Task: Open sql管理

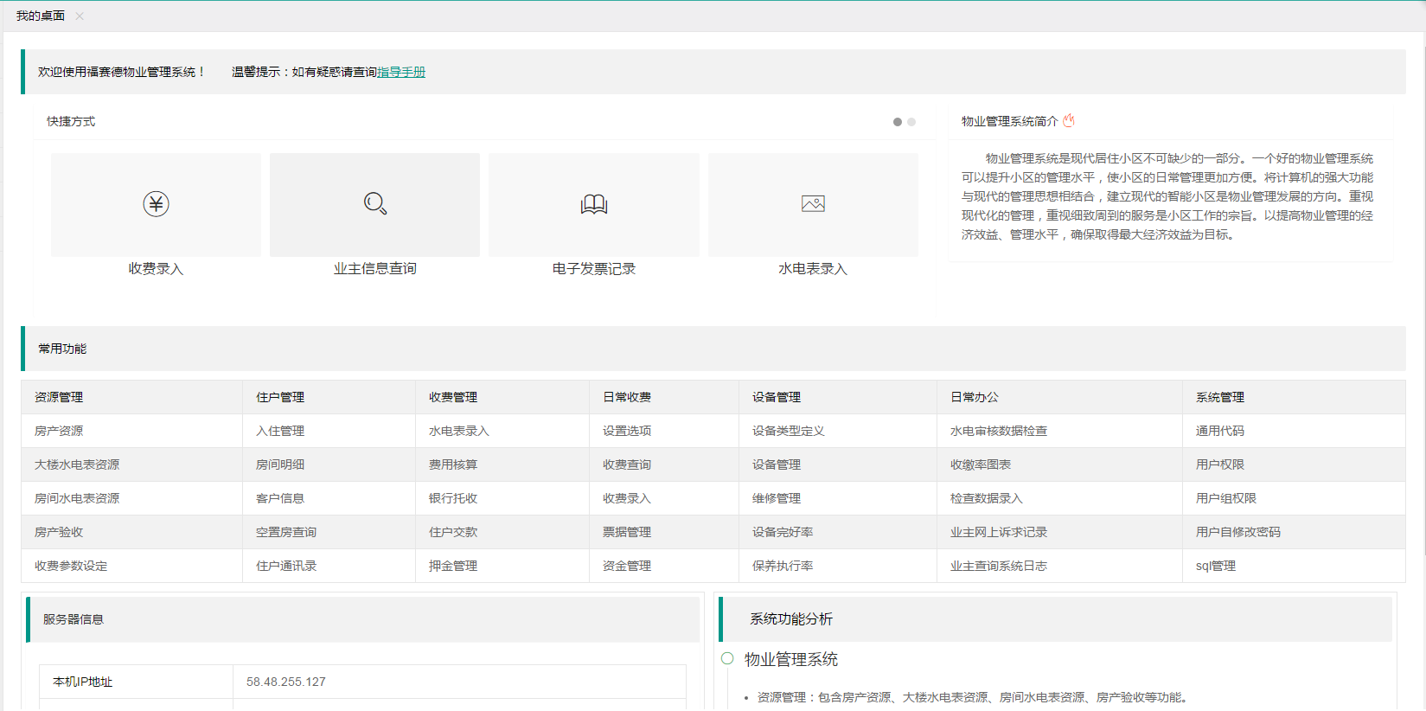Action: point(1216,566)
